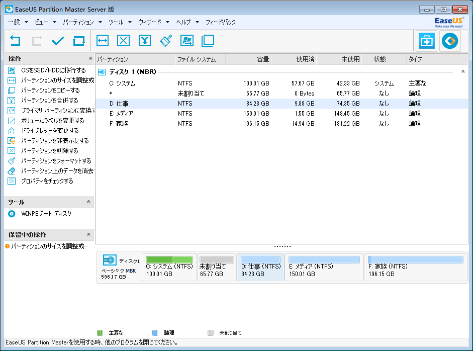
Task: Click the Redo toolbar icon
Action: pyautogui.click(x=37, y=41)
